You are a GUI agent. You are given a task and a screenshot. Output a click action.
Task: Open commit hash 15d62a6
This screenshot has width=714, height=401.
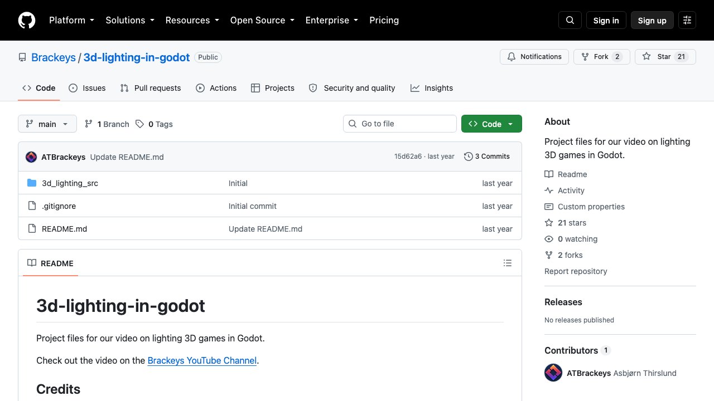click(x=408, y=157)
